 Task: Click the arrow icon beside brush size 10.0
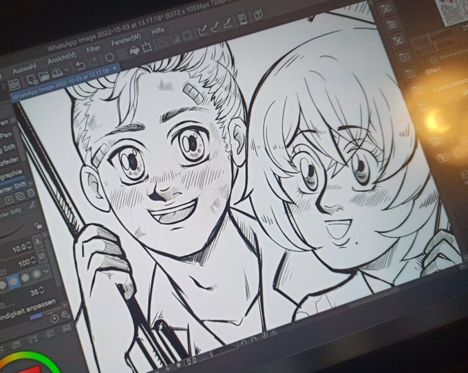pyautogui.click(x=38, y=241)
